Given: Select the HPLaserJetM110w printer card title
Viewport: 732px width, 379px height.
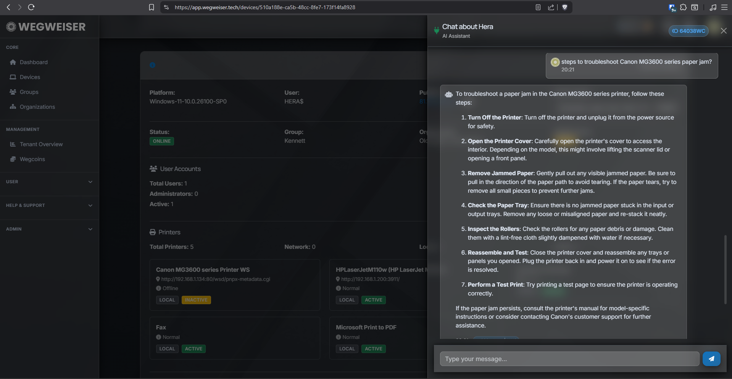Looking at the screenshot, I should [381, 270].
